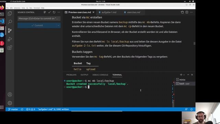Screen dimensions: 220x124
Task: Open the Files icon in Ubuntu dock
Action: tap(2, 28)
